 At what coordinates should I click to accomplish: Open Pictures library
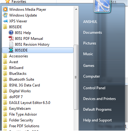(90, 43)
